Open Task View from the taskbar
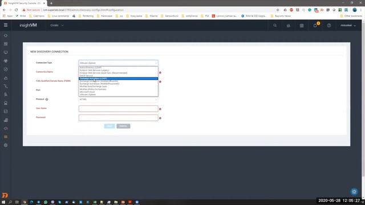 17,202
